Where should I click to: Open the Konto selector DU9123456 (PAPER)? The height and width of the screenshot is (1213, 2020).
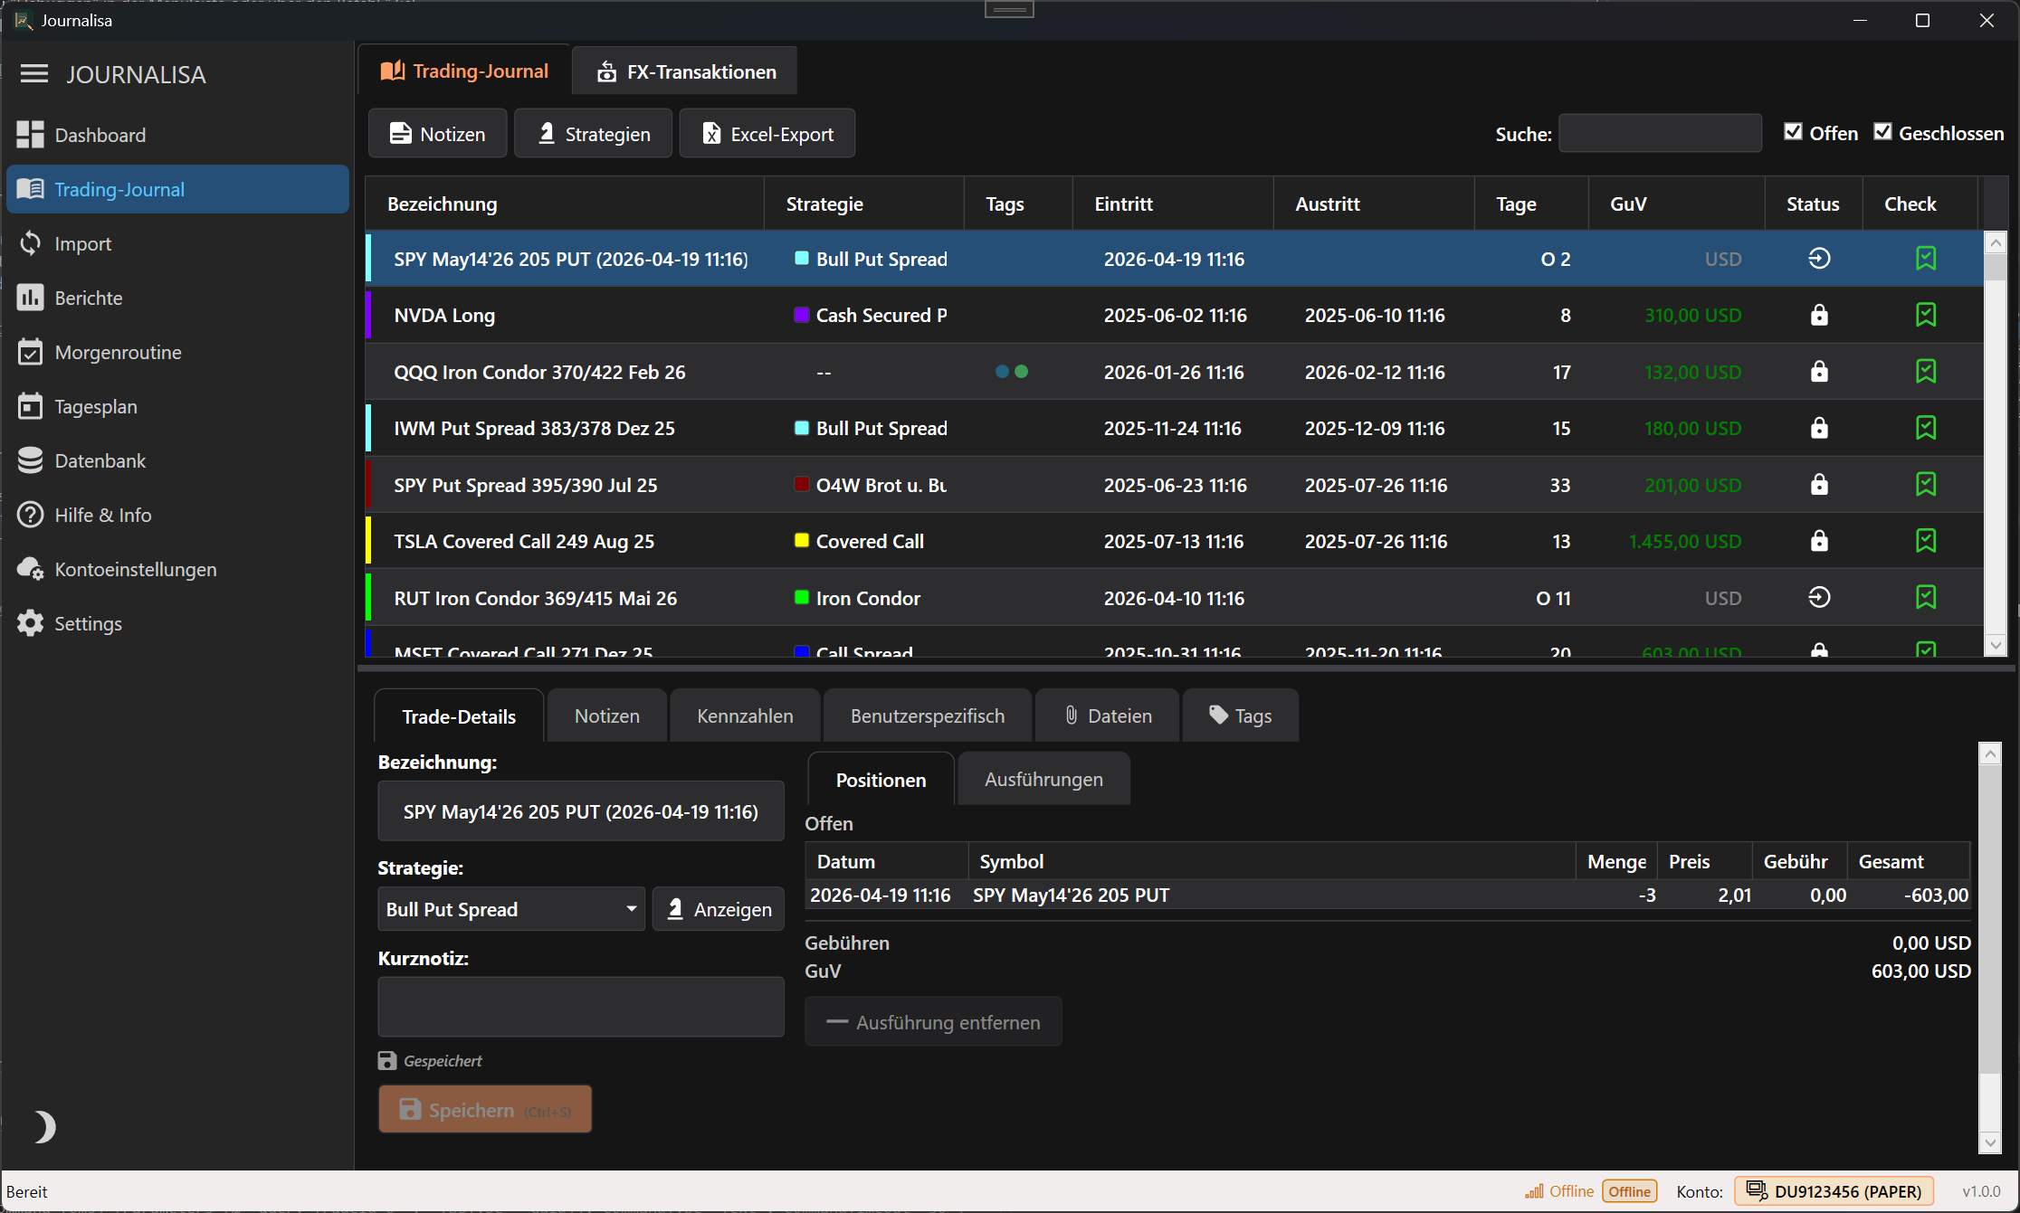click(1834, 1191)
